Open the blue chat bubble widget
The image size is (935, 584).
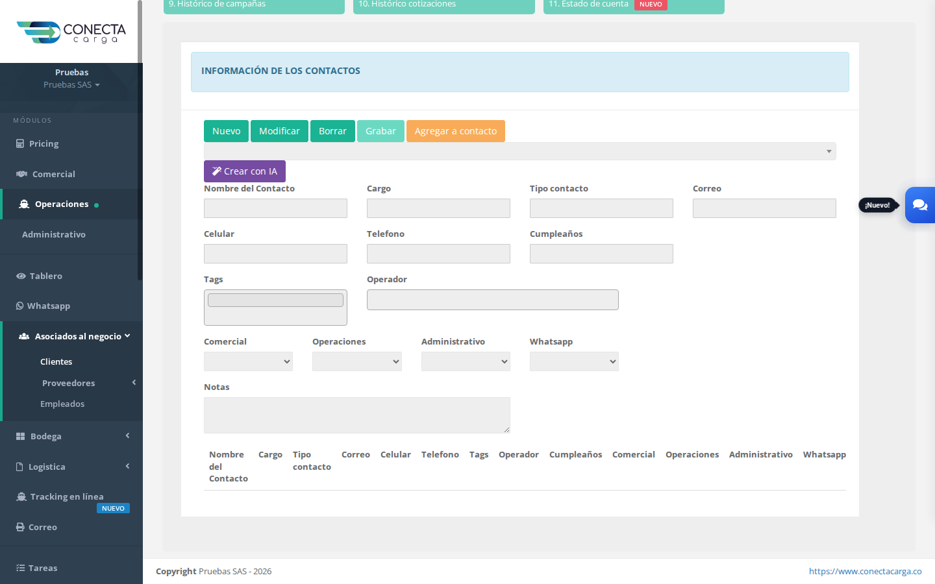tap(920, 205)
